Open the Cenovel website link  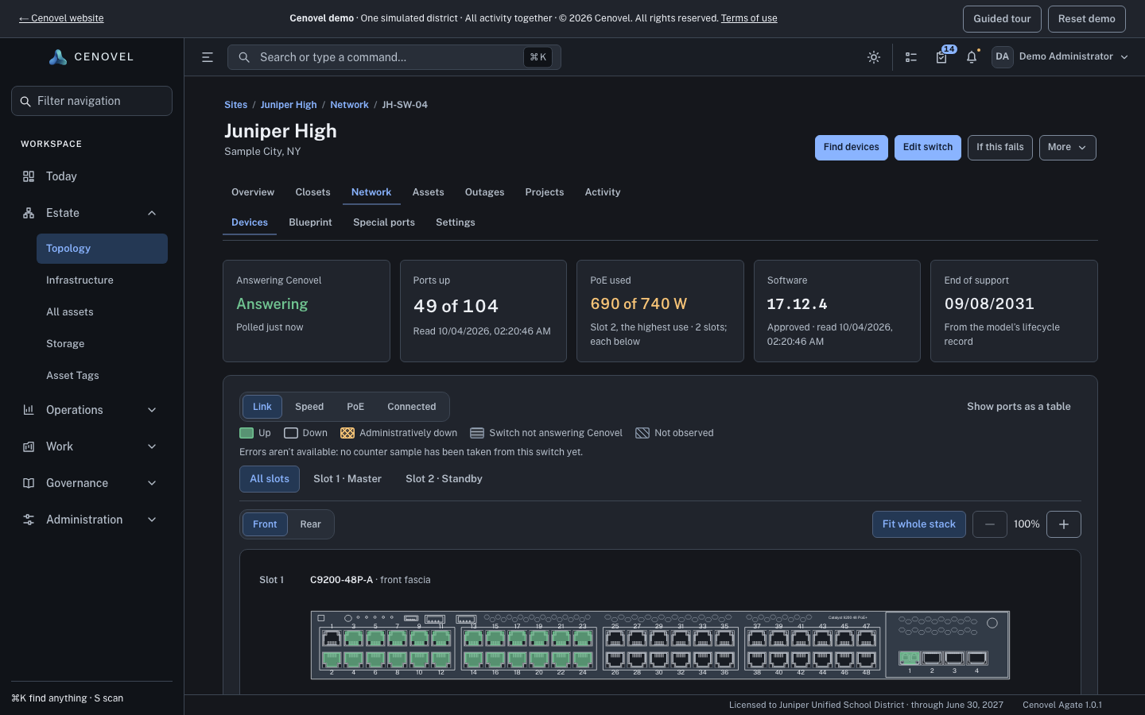click(61, 18)
